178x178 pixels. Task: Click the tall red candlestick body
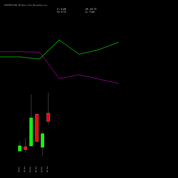point(37,128)
